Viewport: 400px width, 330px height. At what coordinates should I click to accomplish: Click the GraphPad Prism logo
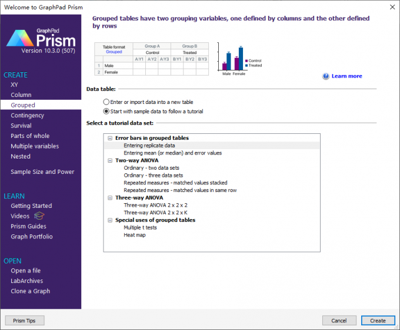coord(41,38)
